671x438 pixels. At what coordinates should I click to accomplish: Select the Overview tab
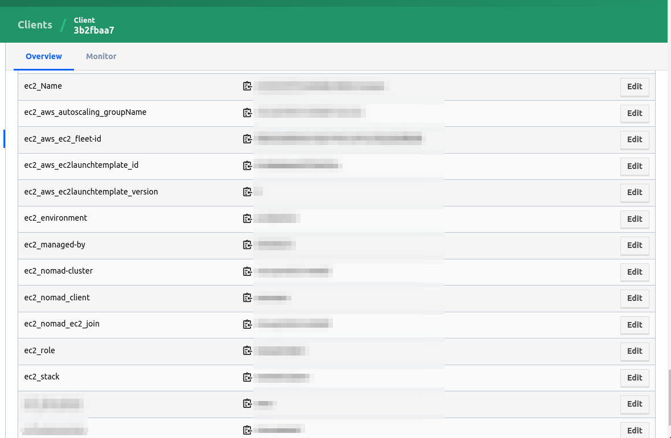(x=44, y=56)
